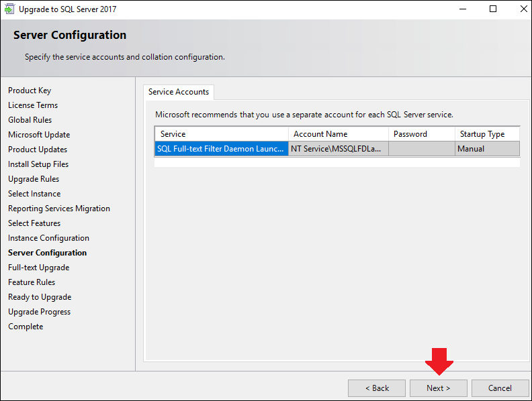Open the Service Accounts tab

tap(179, 92)
